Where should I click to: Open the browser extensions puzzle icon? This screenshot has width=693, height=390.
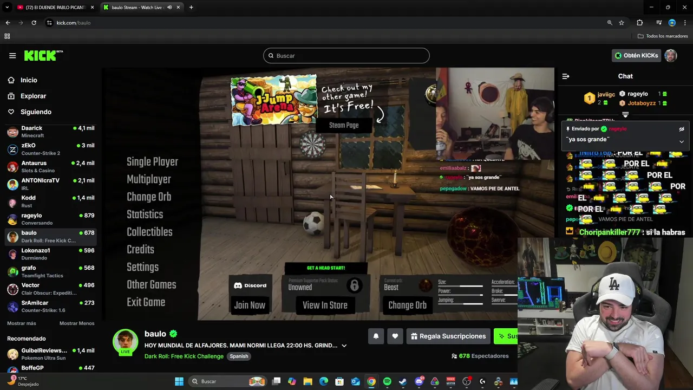pyautogui.click(x=640, y=23)
